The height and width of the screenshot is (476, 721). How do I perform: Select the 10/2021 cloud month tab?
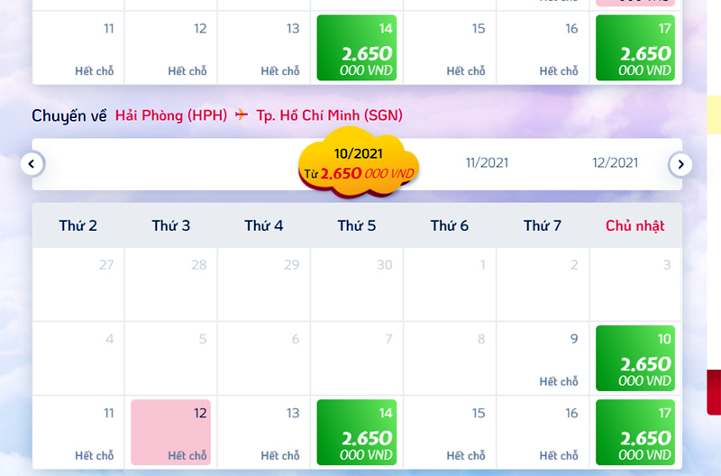[359, 164]
